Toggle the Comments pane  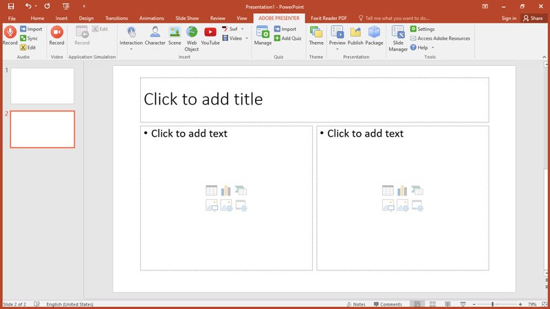[388, 304]
